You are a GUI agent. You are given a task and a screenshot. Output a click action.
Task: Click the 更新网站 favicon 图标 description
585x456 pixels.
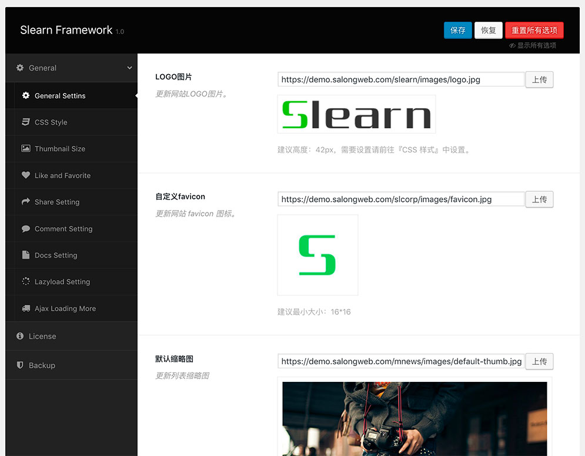(x=196, y=214)
